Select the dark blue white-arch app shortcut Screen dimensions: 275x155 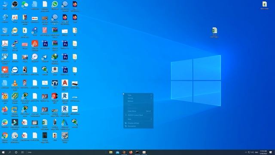click(x=55, y=83)
